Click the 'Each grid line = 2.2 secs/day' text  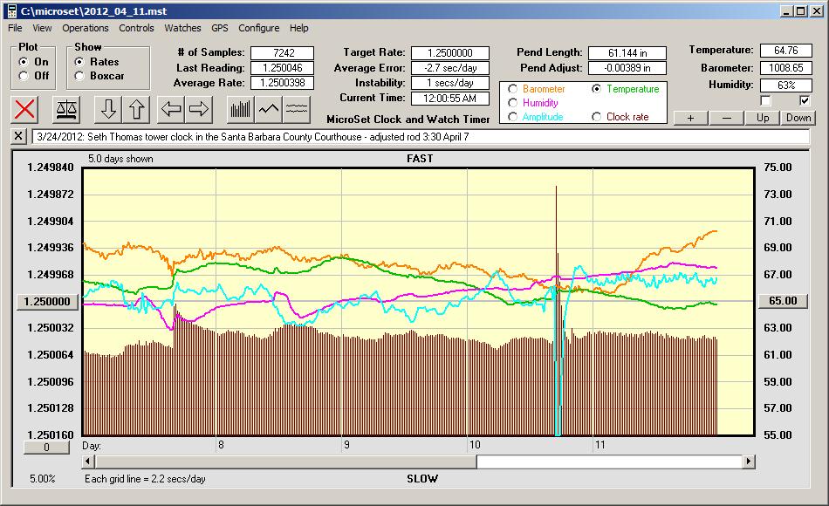tap(145, 479)
